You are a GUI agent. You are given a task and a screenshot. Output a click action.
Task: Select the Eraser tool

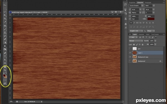tap(5, 39)
